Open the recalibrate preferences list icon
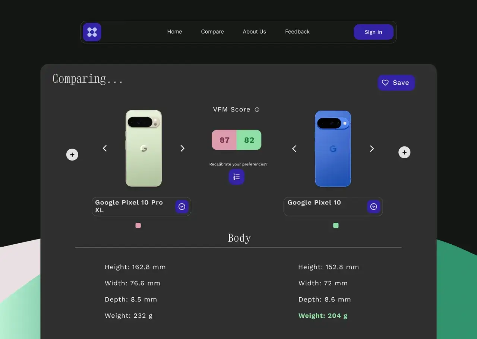 click(237, 177)
